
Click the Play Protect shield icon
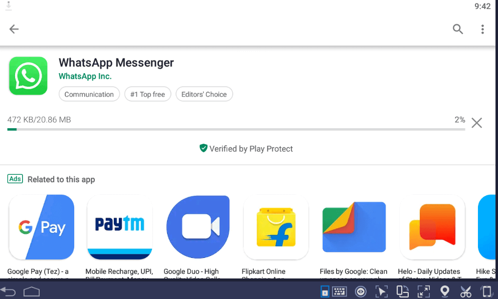pos(203,148)
